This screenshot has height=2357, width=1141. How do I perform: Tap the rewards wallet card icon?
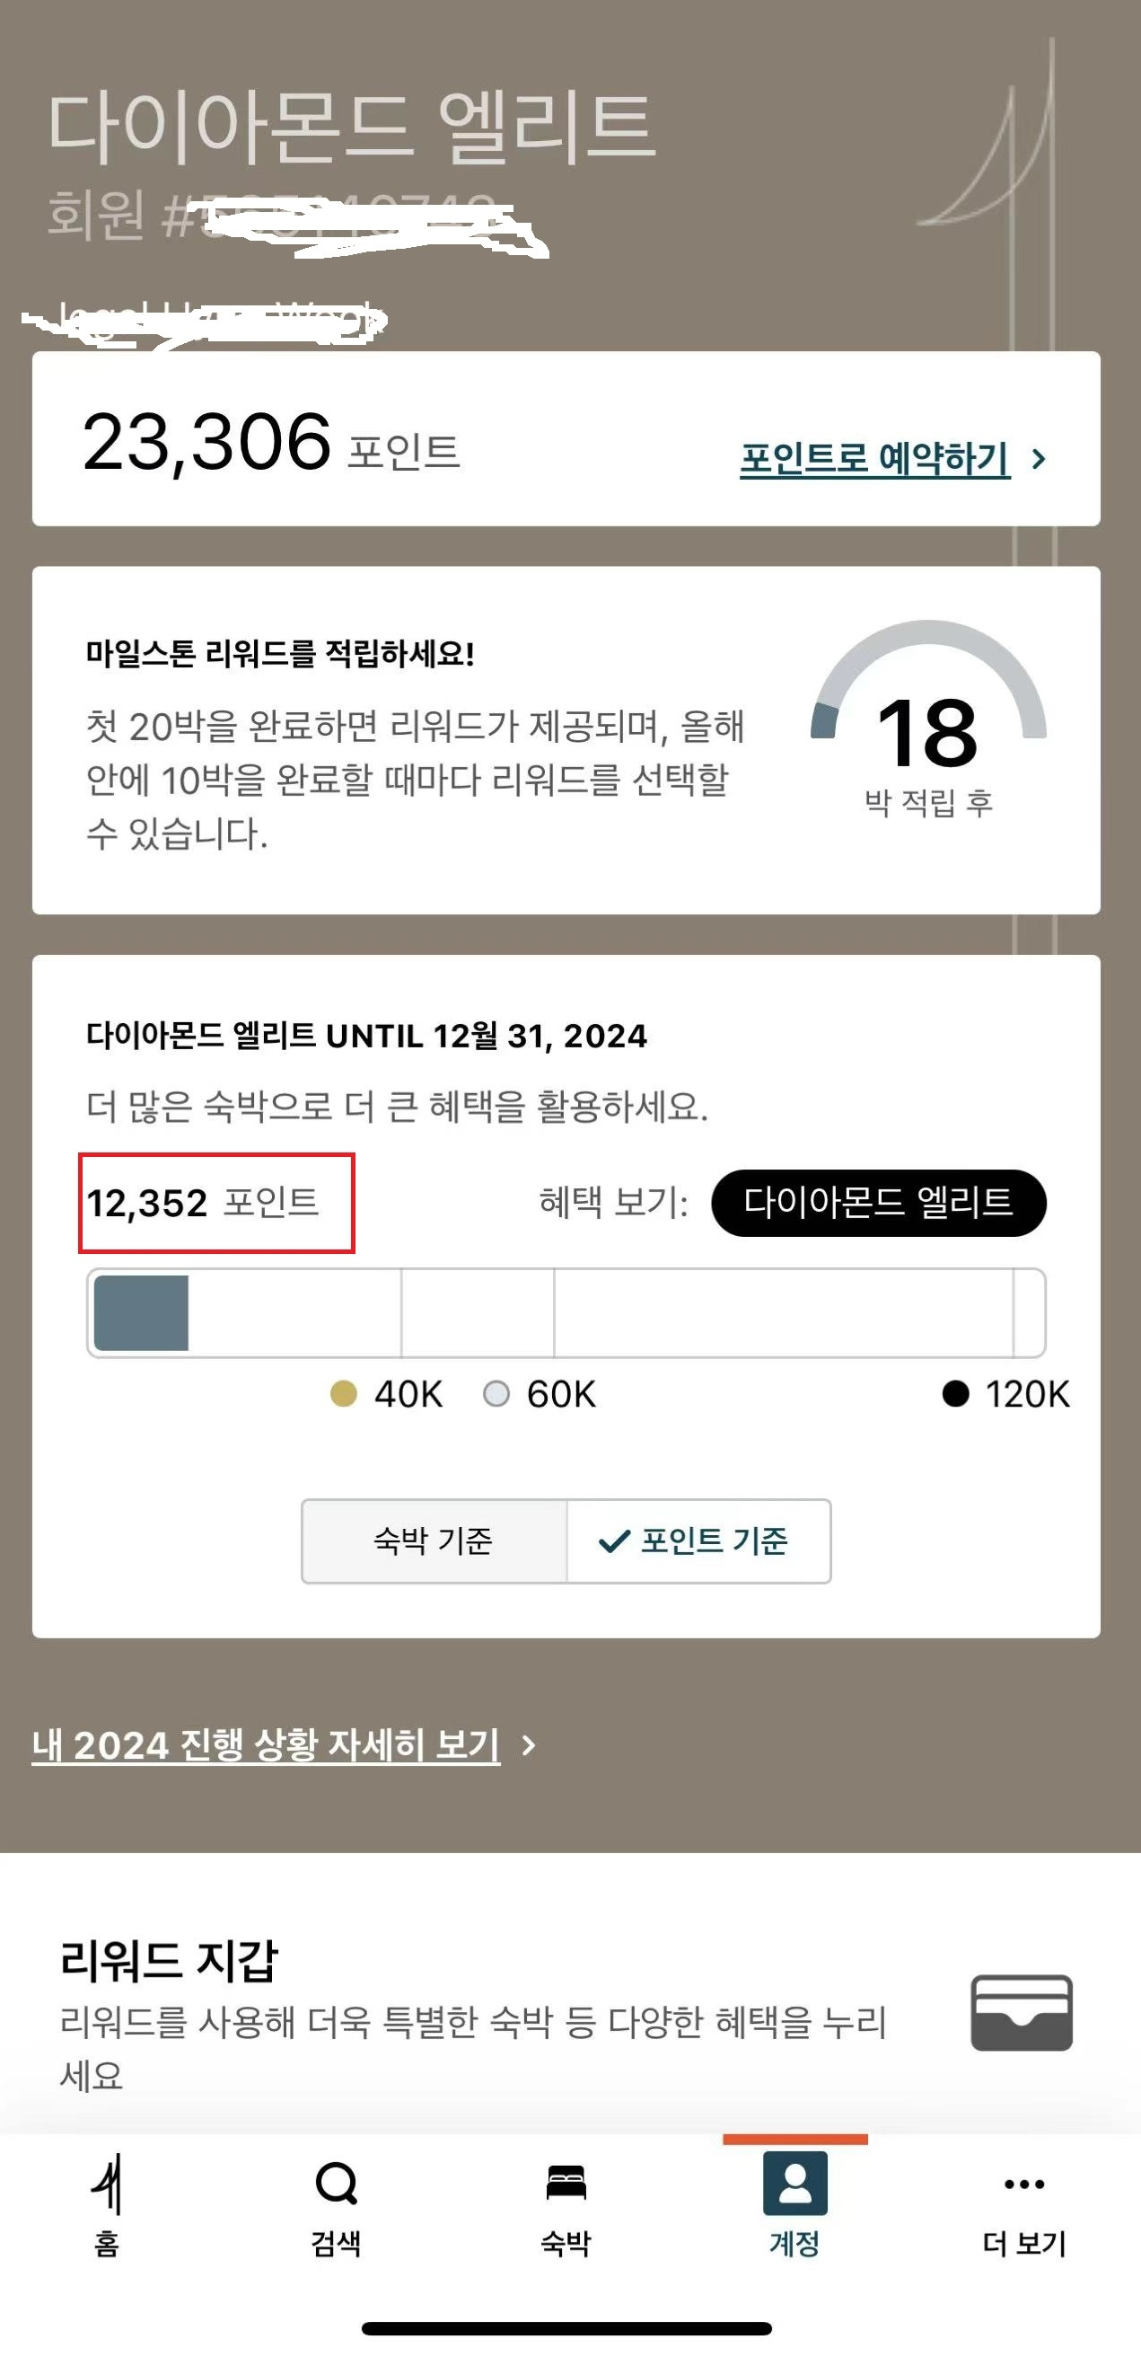tap(1022, 2012)
